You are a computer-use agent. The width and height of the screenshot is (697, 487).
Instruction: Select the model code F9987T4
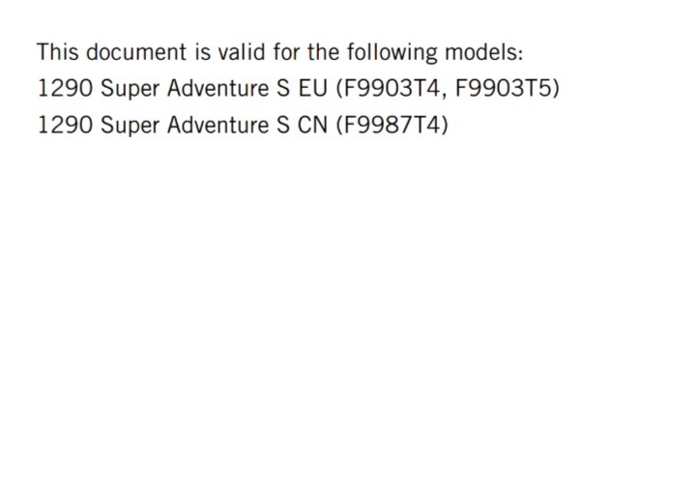point(392,125)
